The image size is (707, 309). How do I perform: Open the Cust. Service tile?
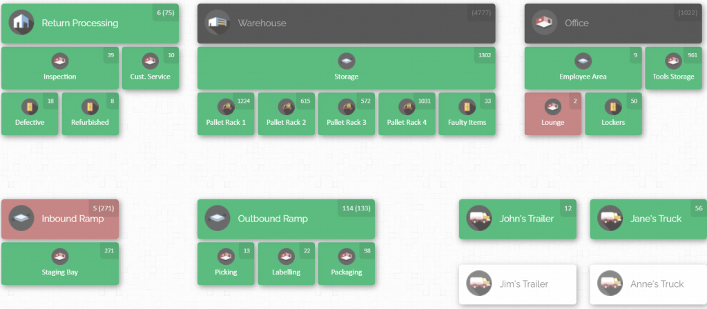tap(151, 68)
